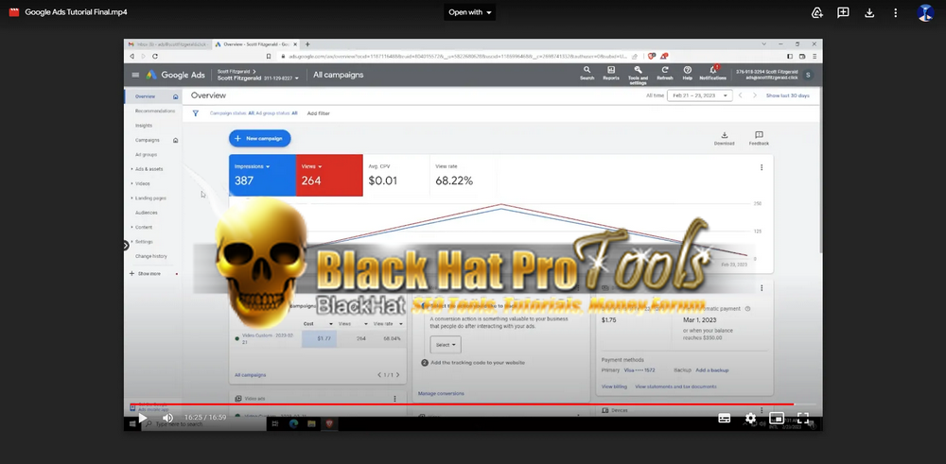
Task: Open Tools and settings
Action: [x=638, y=76]
